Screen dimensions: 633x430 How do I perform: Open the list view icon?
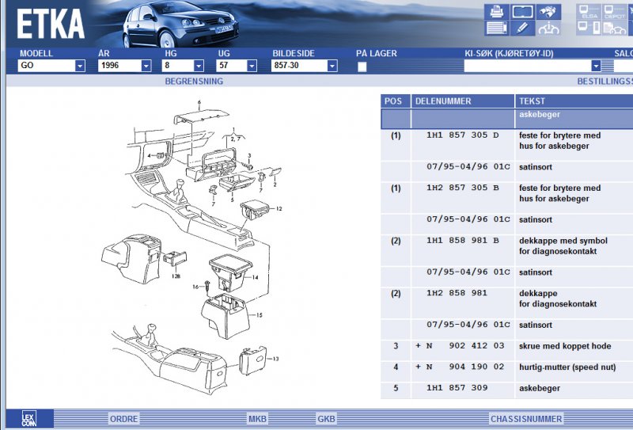coord(497,29)
